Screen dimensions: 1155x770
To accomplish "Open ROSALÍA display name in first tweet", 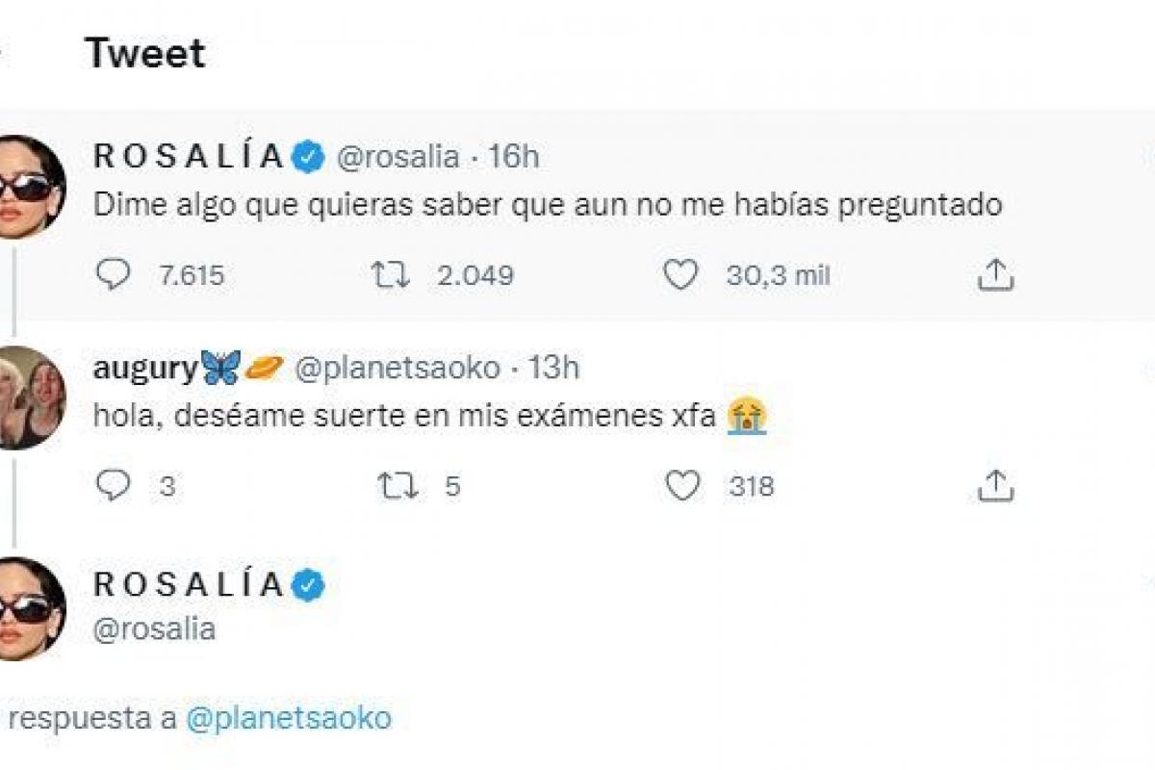I will [189, 156].
